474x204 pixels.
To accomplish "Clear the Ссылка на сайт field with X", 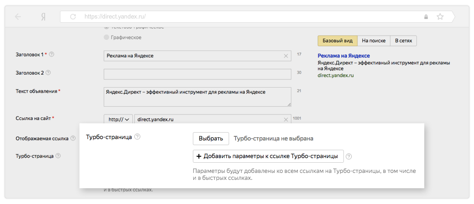I will pyautogui.click(x=286, y=120).
